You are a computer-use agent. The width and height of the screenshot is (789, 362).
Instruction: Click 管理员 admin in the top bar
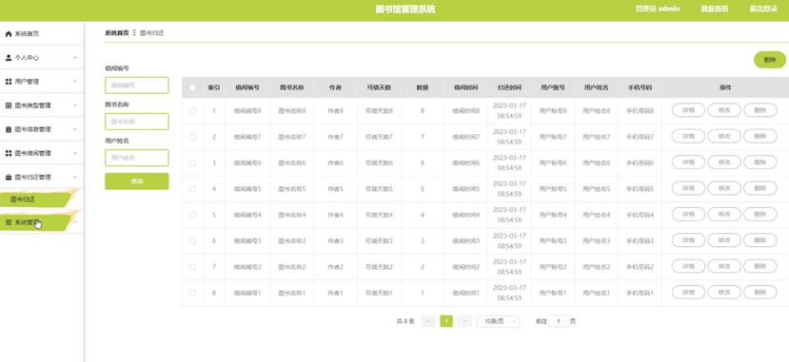point(657,10)
